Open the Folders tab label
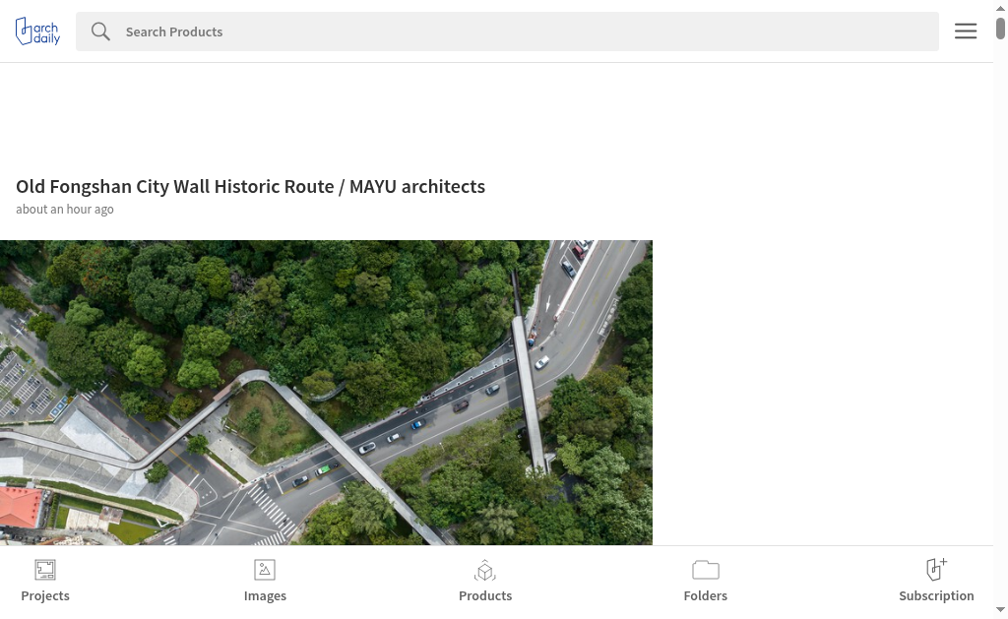The height and width of the screenshot is (619, 1008). click(705, 595)
